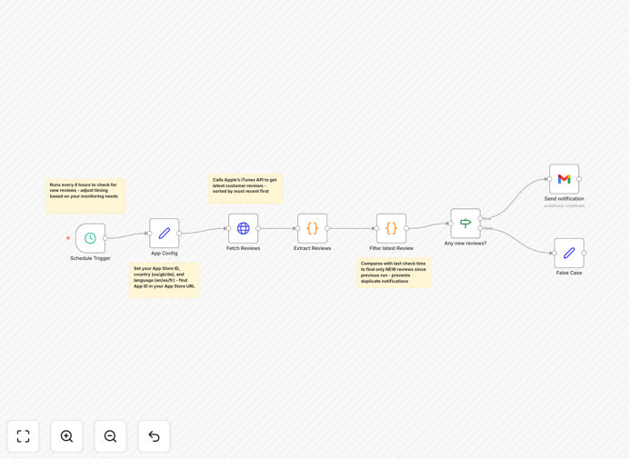Click the 'Filter latest Review' label text
Screen dimensions: 629x459
391,248
